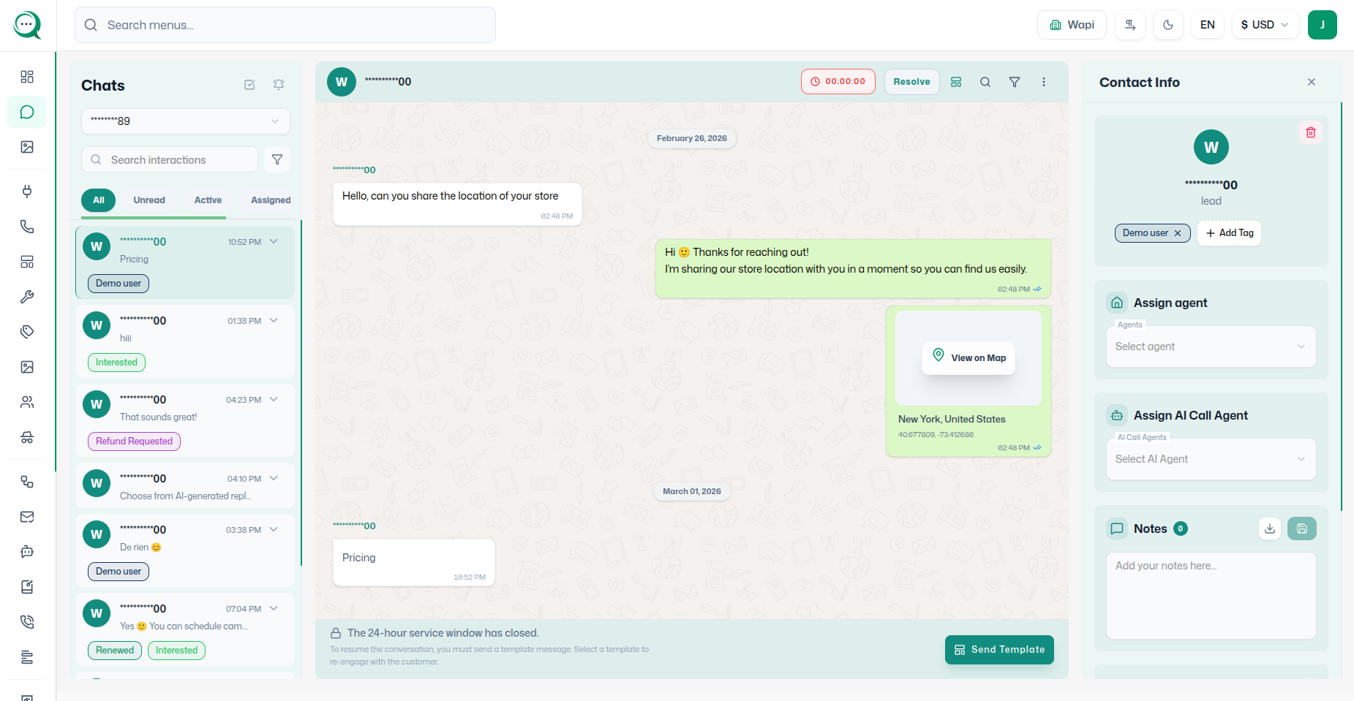Open the phone calls sidebar icon
Screen dimensions: 1354x701
click(27, 227)
